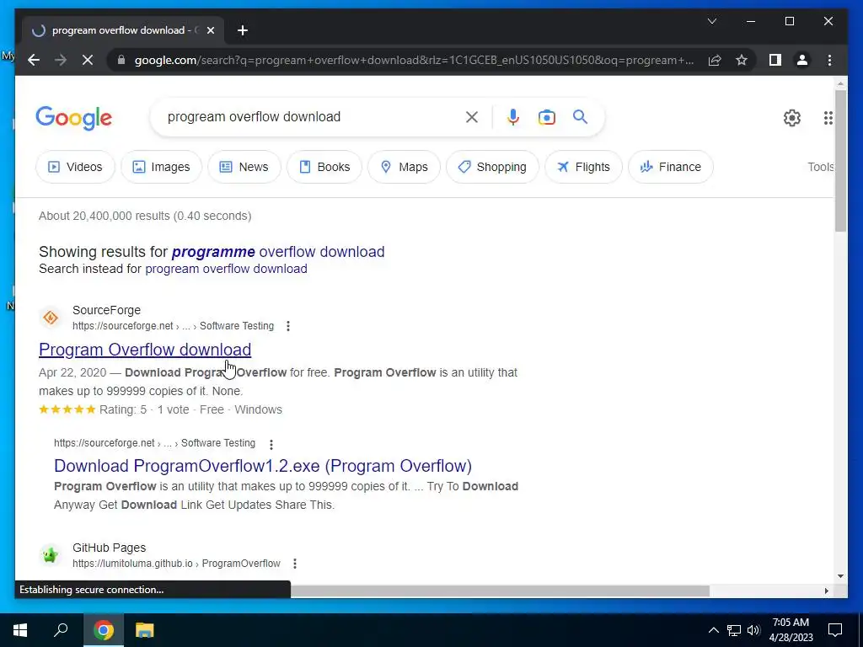Open Download ProgramOverflow1.2.exe result
Viewport: 863px width, 647px height.
coord(263,465)
